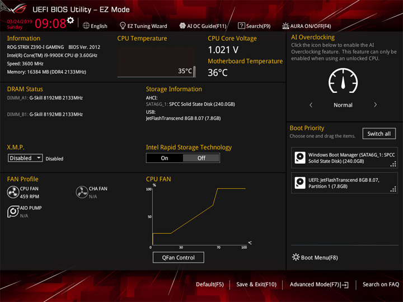Open the X.M.P. Disabled dropdown
403x302 pixels.
(25, 158)
